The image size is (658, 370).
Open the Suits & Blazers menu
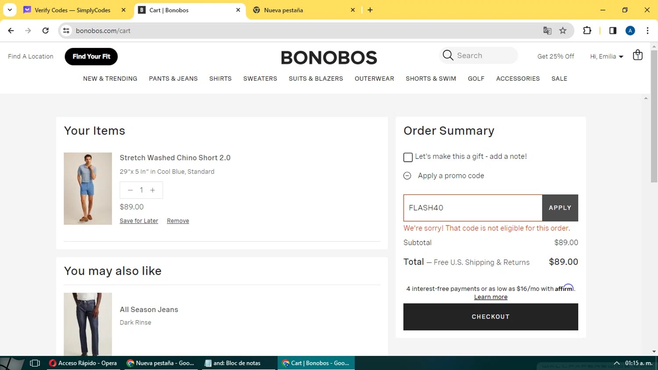point(316,79)
